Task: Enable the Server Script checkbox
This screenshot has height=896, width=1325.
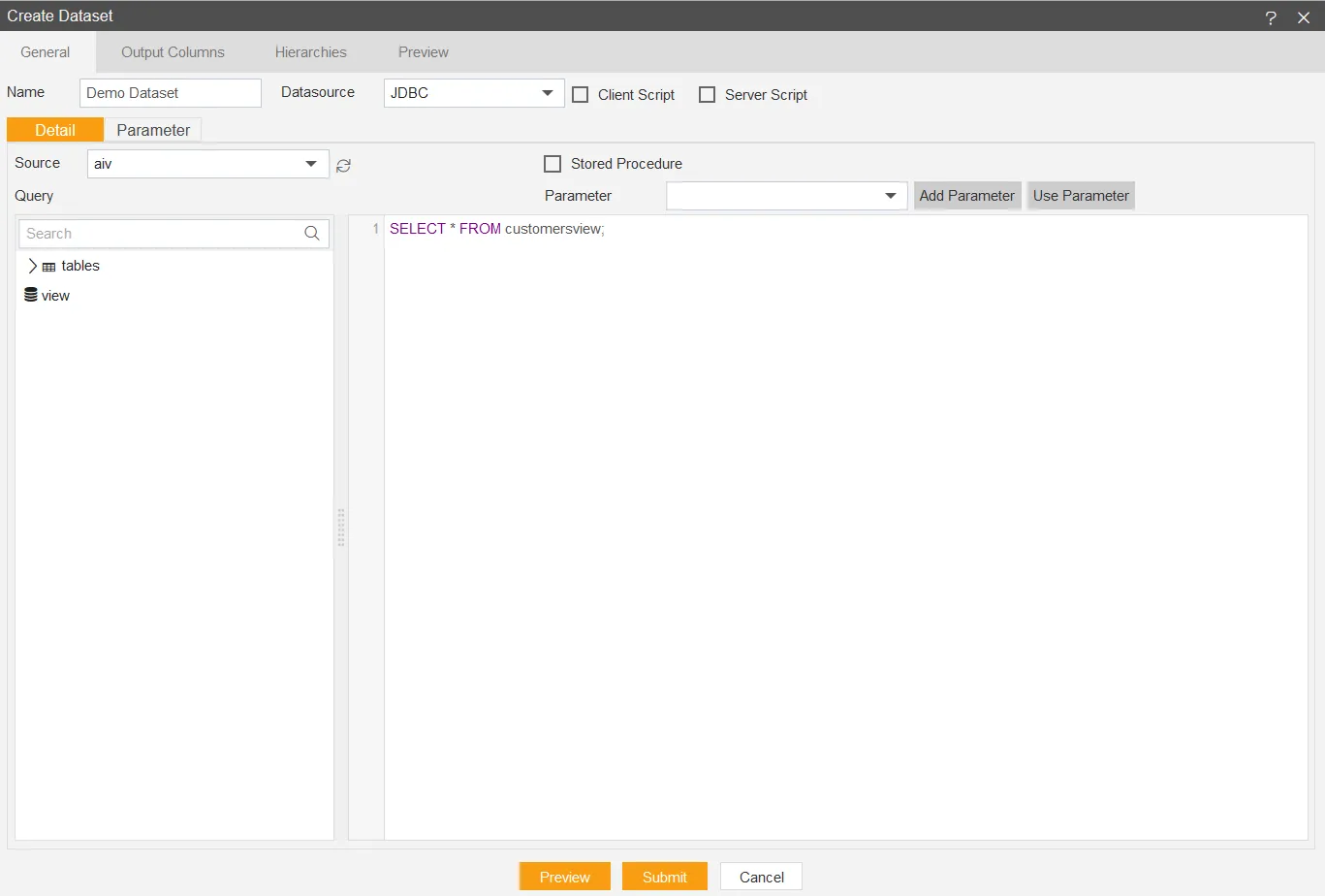Action: (708, 95)
